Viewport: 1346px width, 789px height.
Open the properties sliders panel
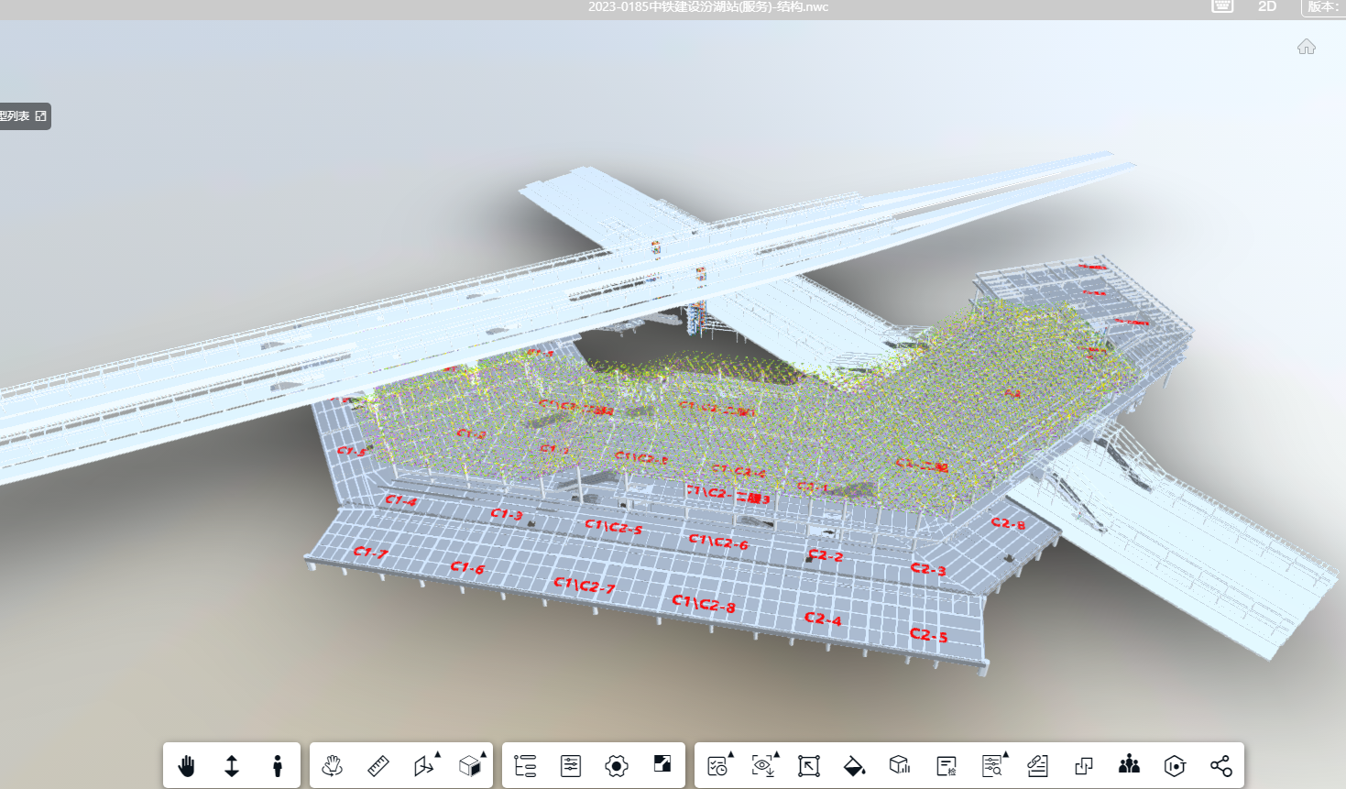click(x=571, y=766)
